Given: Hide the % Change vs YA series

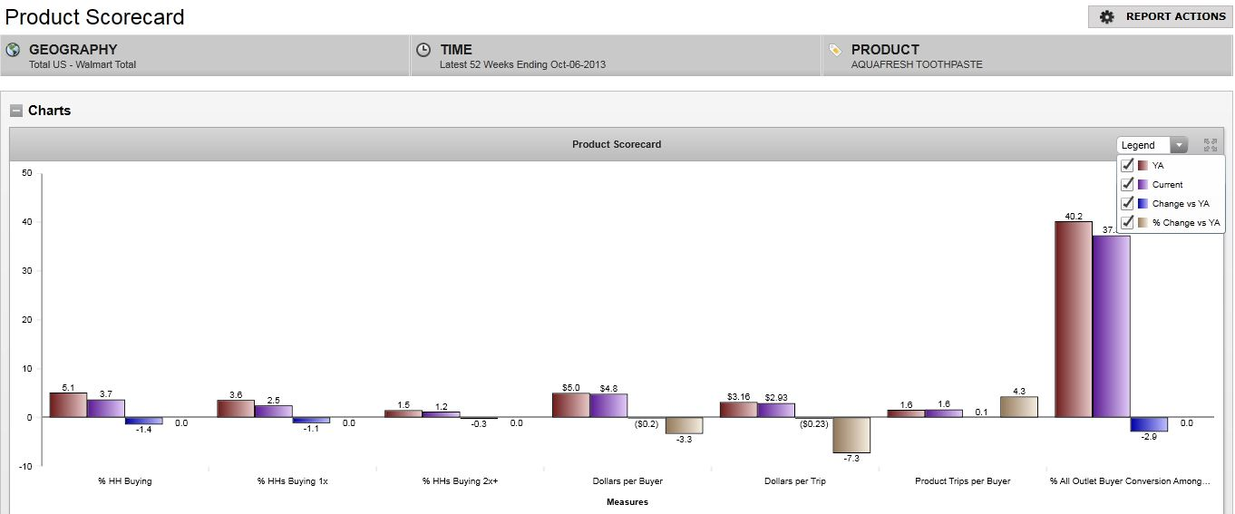Looking at the screenshot, I should (1127, 222).
